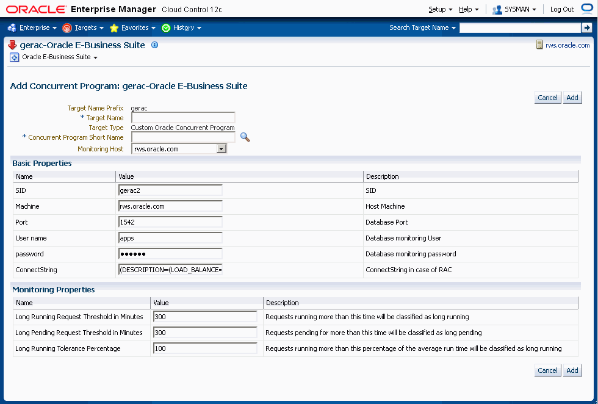
Task: Click Long Running Tolerance Percentage field
Action: click(205, 348)
